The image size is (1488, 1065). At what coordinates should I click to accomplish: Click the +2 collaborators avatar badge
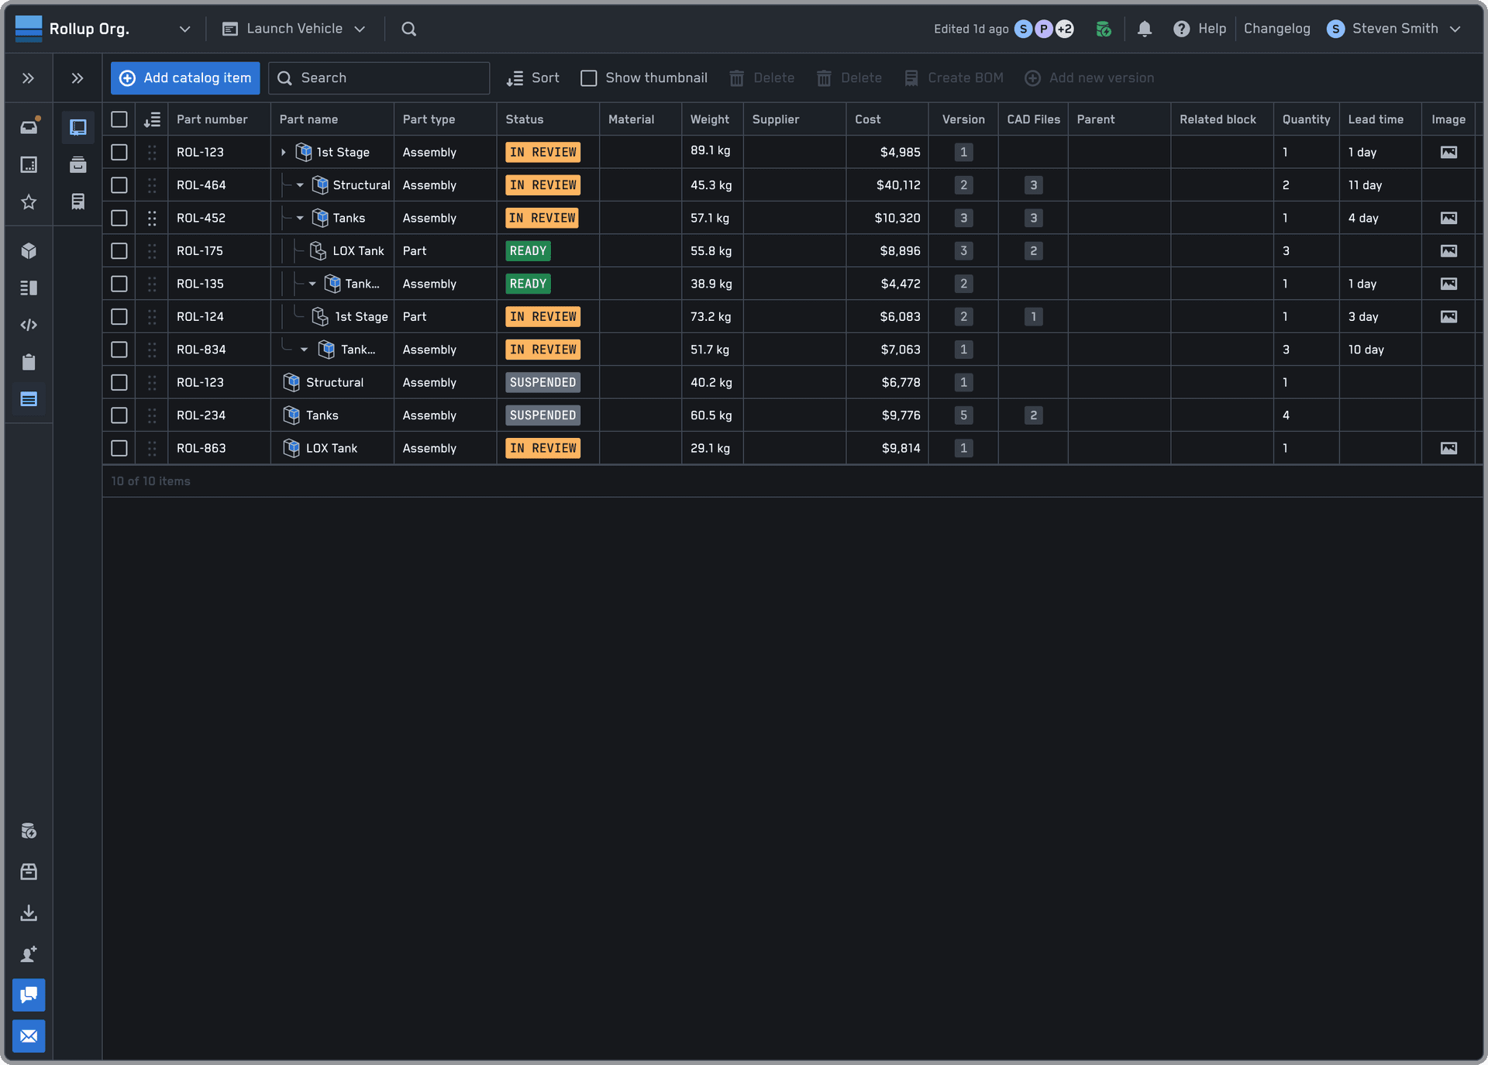click(x=1065, y=29)
